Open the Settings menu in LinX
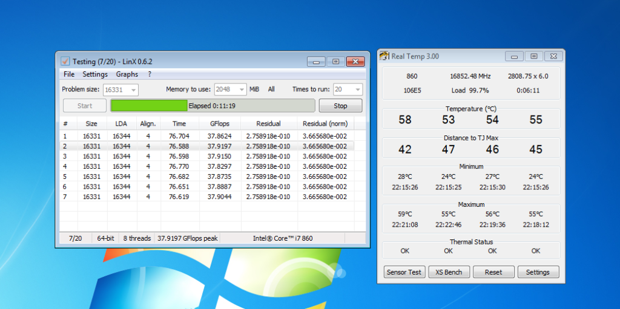Viewport: 620px width, 309px height. pyautogui.click(x=95, y=74)
